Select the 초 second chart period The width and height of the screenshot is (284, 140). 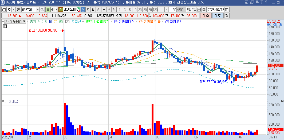(109, 10)
